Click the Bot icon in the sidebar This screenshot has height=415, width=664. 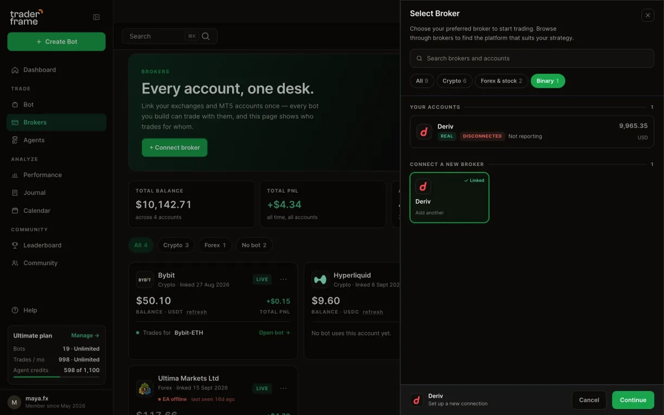pyautogui.click(x=15, y=105)
